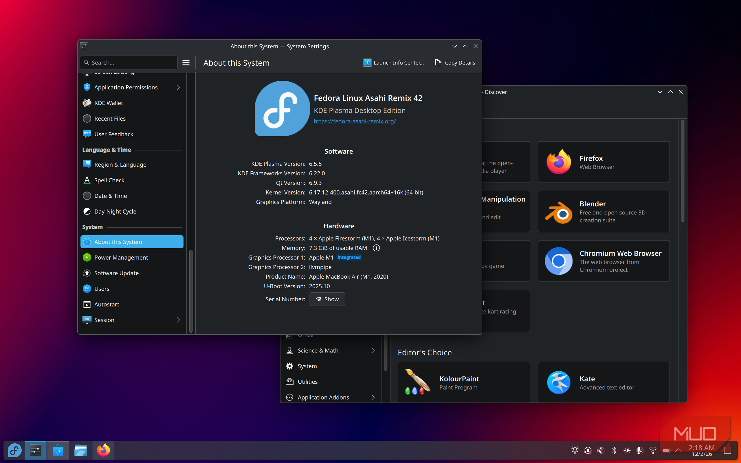Open Discover from the taskbar
Screen dimensions: 741x463
pyautogui.click(x=58, y=451)
